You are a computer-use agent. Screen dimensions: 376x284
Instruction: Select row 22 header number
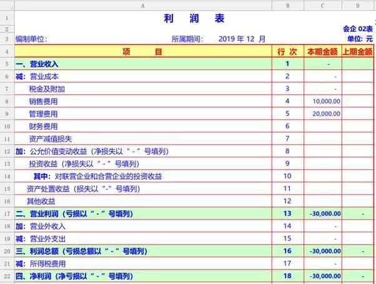click(6, 276)
